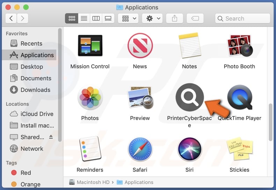Open the QuickTime Player icon
Image resolution: width=276 pixels, height=190 pixels.
tap(240, 97)
